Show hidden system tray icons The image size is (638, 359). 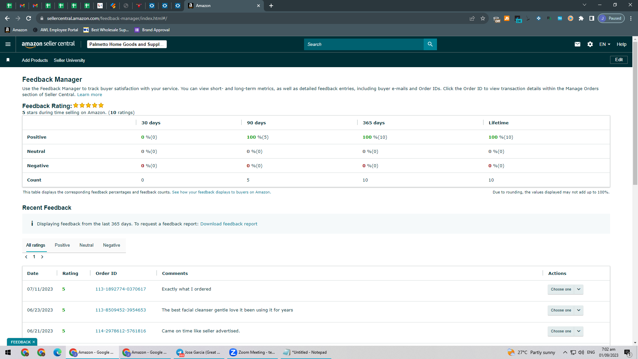click(565, 352)
